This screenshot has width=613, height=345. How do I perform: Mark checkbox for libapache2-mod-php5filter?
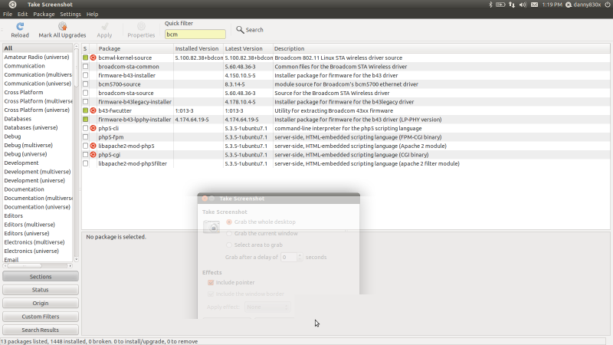[x=85, y=163]
